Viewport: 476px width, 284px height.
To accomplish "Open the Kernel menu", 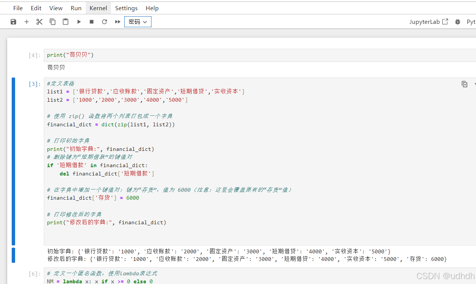I will click(x=98, y=8).
